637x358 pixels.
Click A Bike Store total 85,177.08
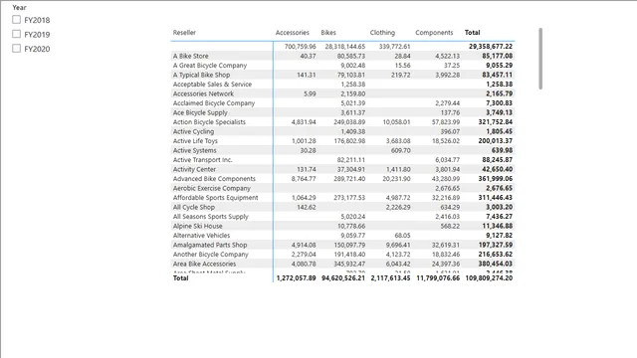[x=498, y=56]
